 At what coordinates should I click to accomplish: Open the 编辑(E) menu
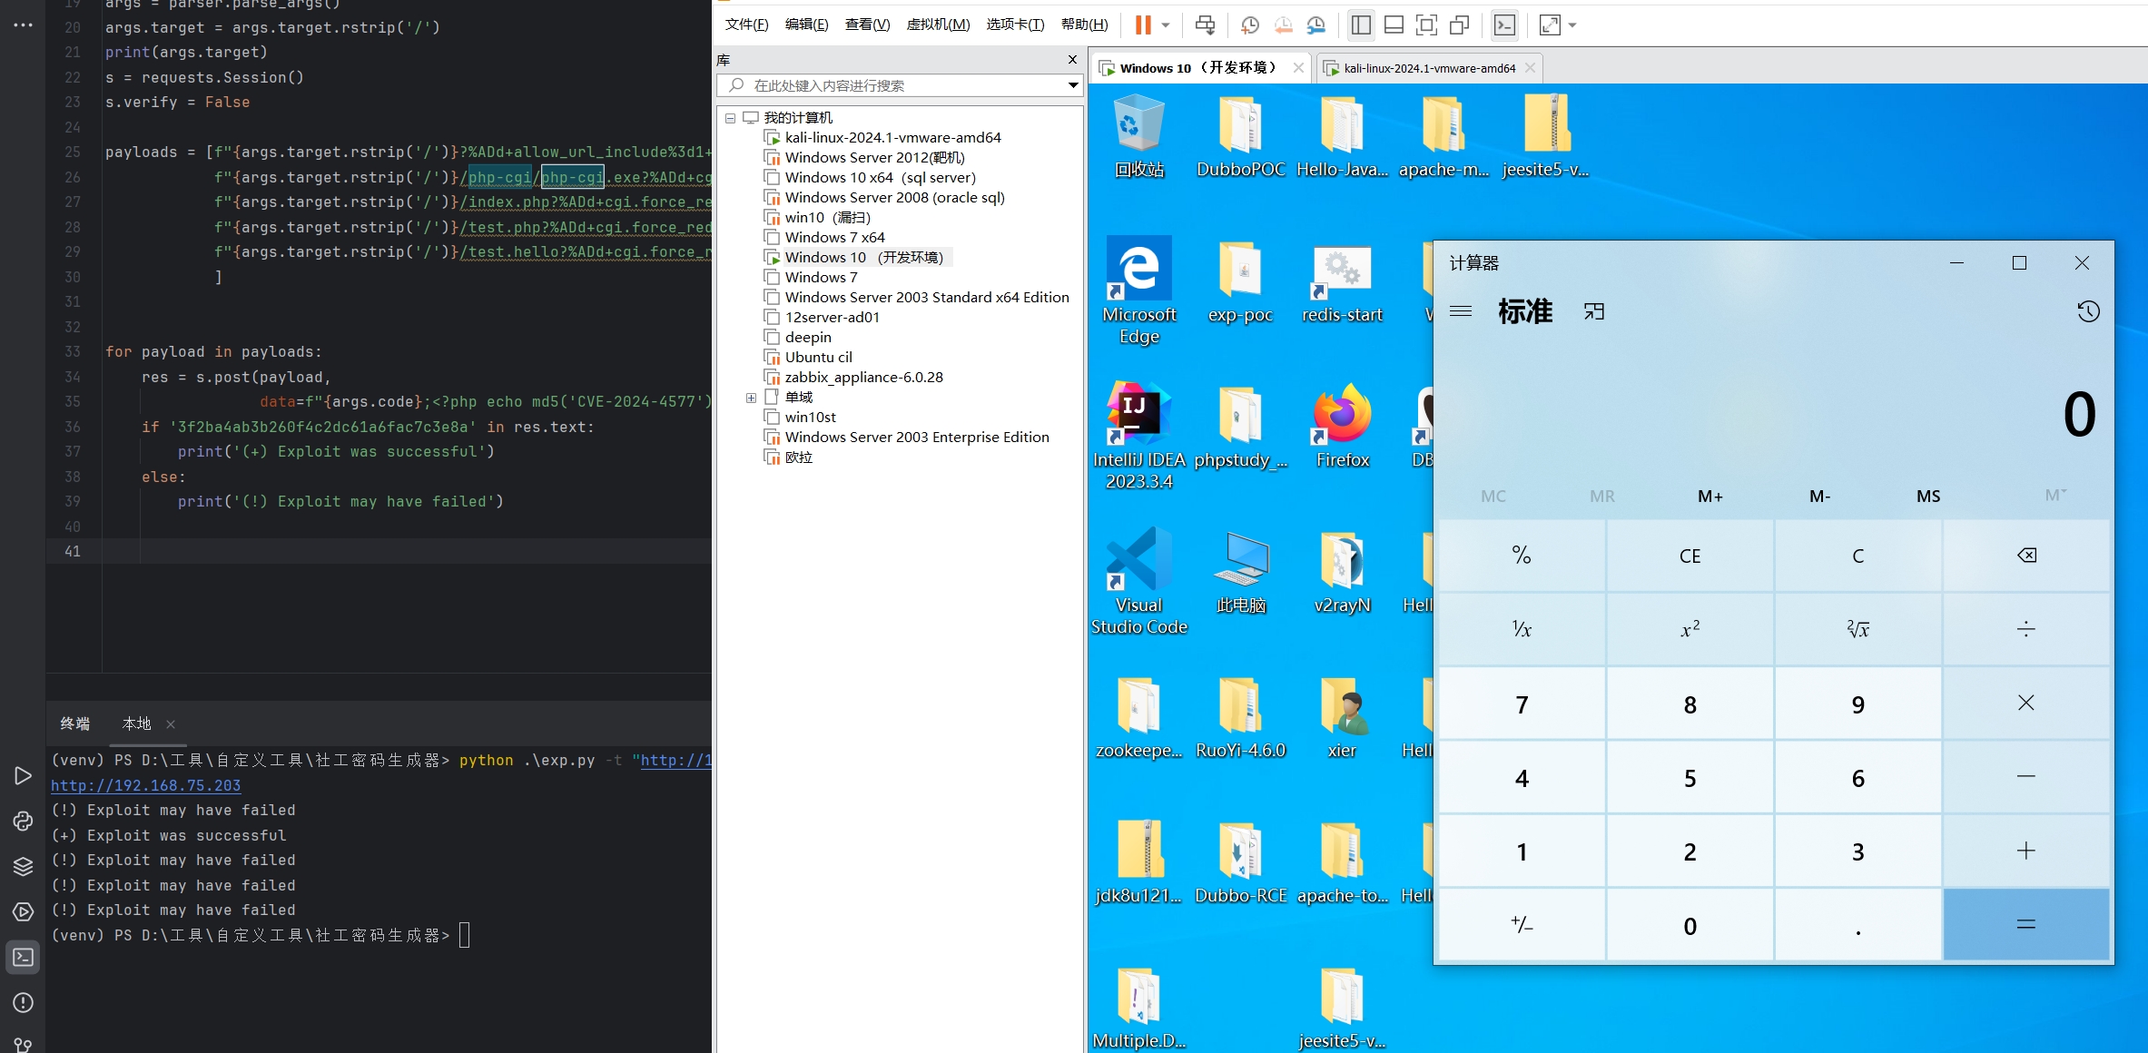806,25
